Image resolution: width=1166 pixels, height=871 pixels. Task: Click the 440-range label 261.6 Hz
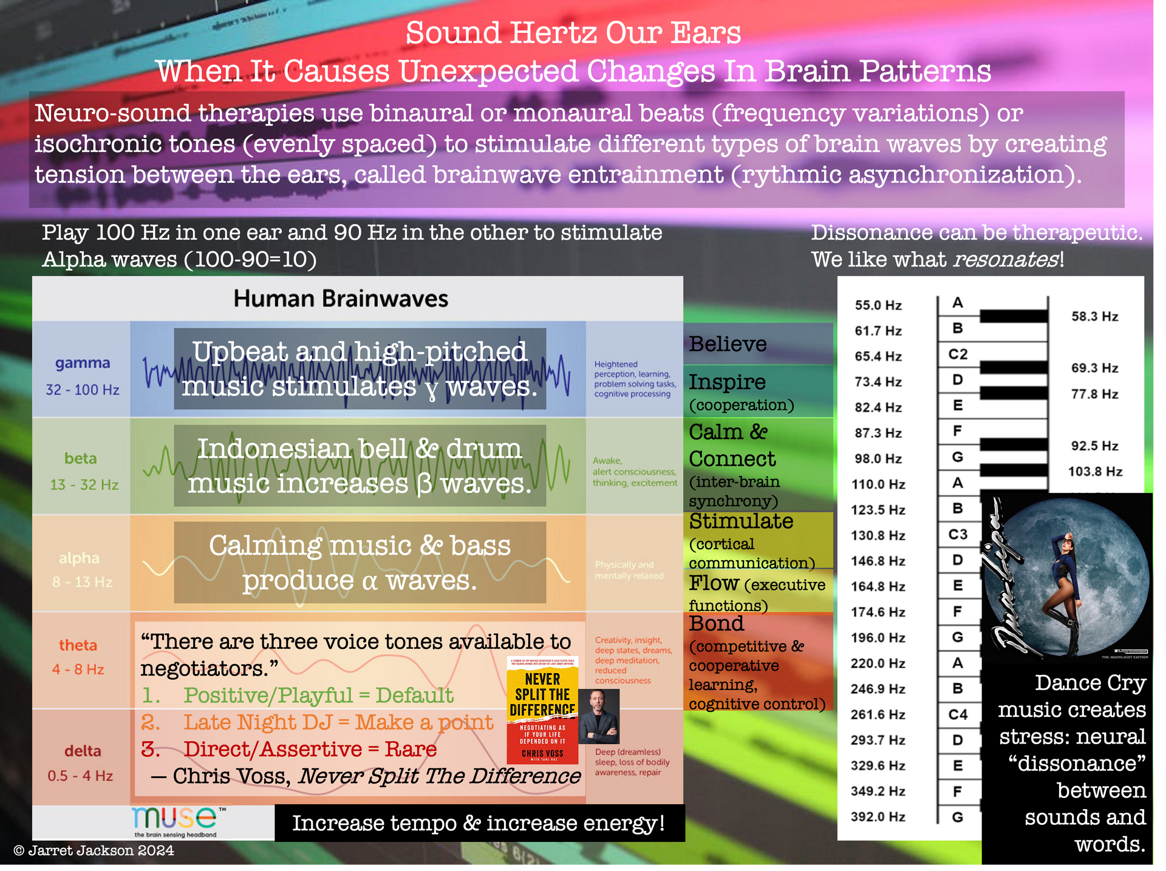click(x=878, y=714)
